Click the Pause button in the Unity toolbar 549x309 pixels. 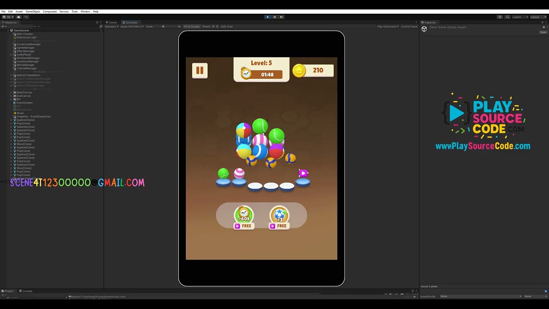point(274,17)
